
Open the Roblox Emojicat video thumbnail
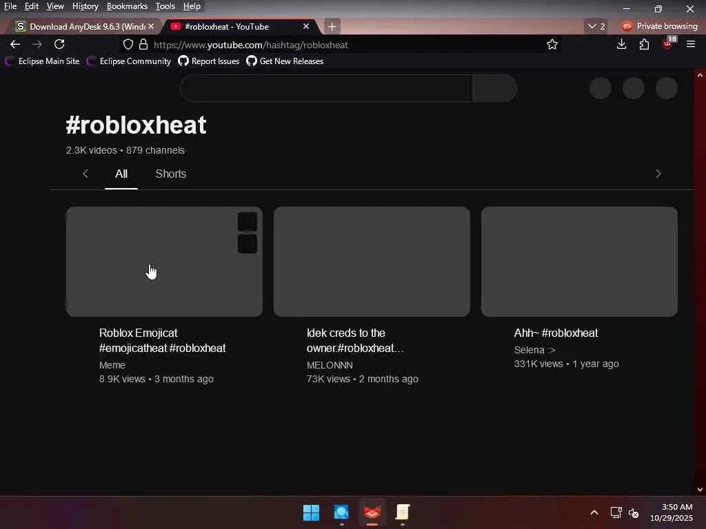(x=164, y=261)
